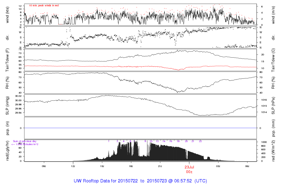Click the red "23Jul 00z" date marker
Image resolution: width=281 pixels, height=192 pixels.
click(x=189, y=169)
